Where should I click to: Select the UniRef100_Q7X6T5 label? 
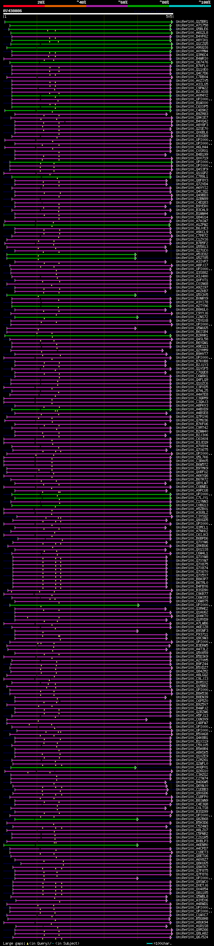(192, 450)
